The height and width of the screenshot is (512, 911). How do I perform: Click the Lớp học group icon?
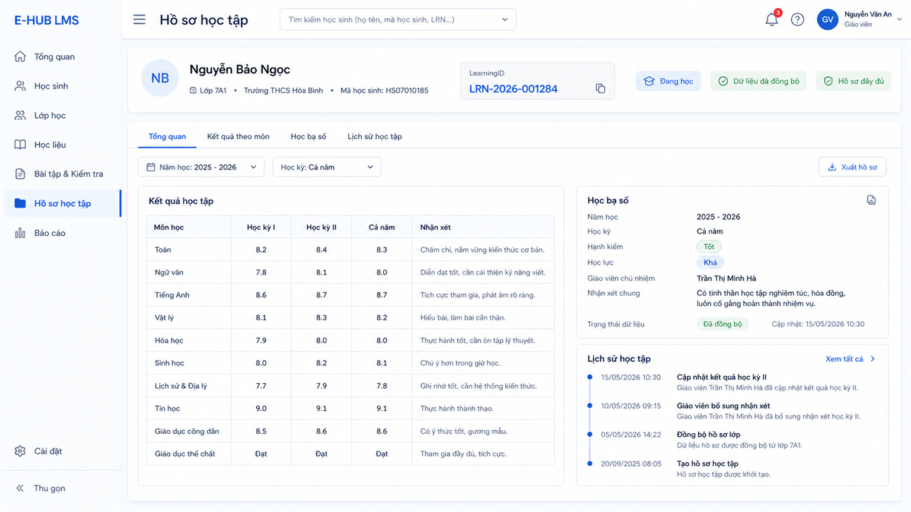point(20,115)
